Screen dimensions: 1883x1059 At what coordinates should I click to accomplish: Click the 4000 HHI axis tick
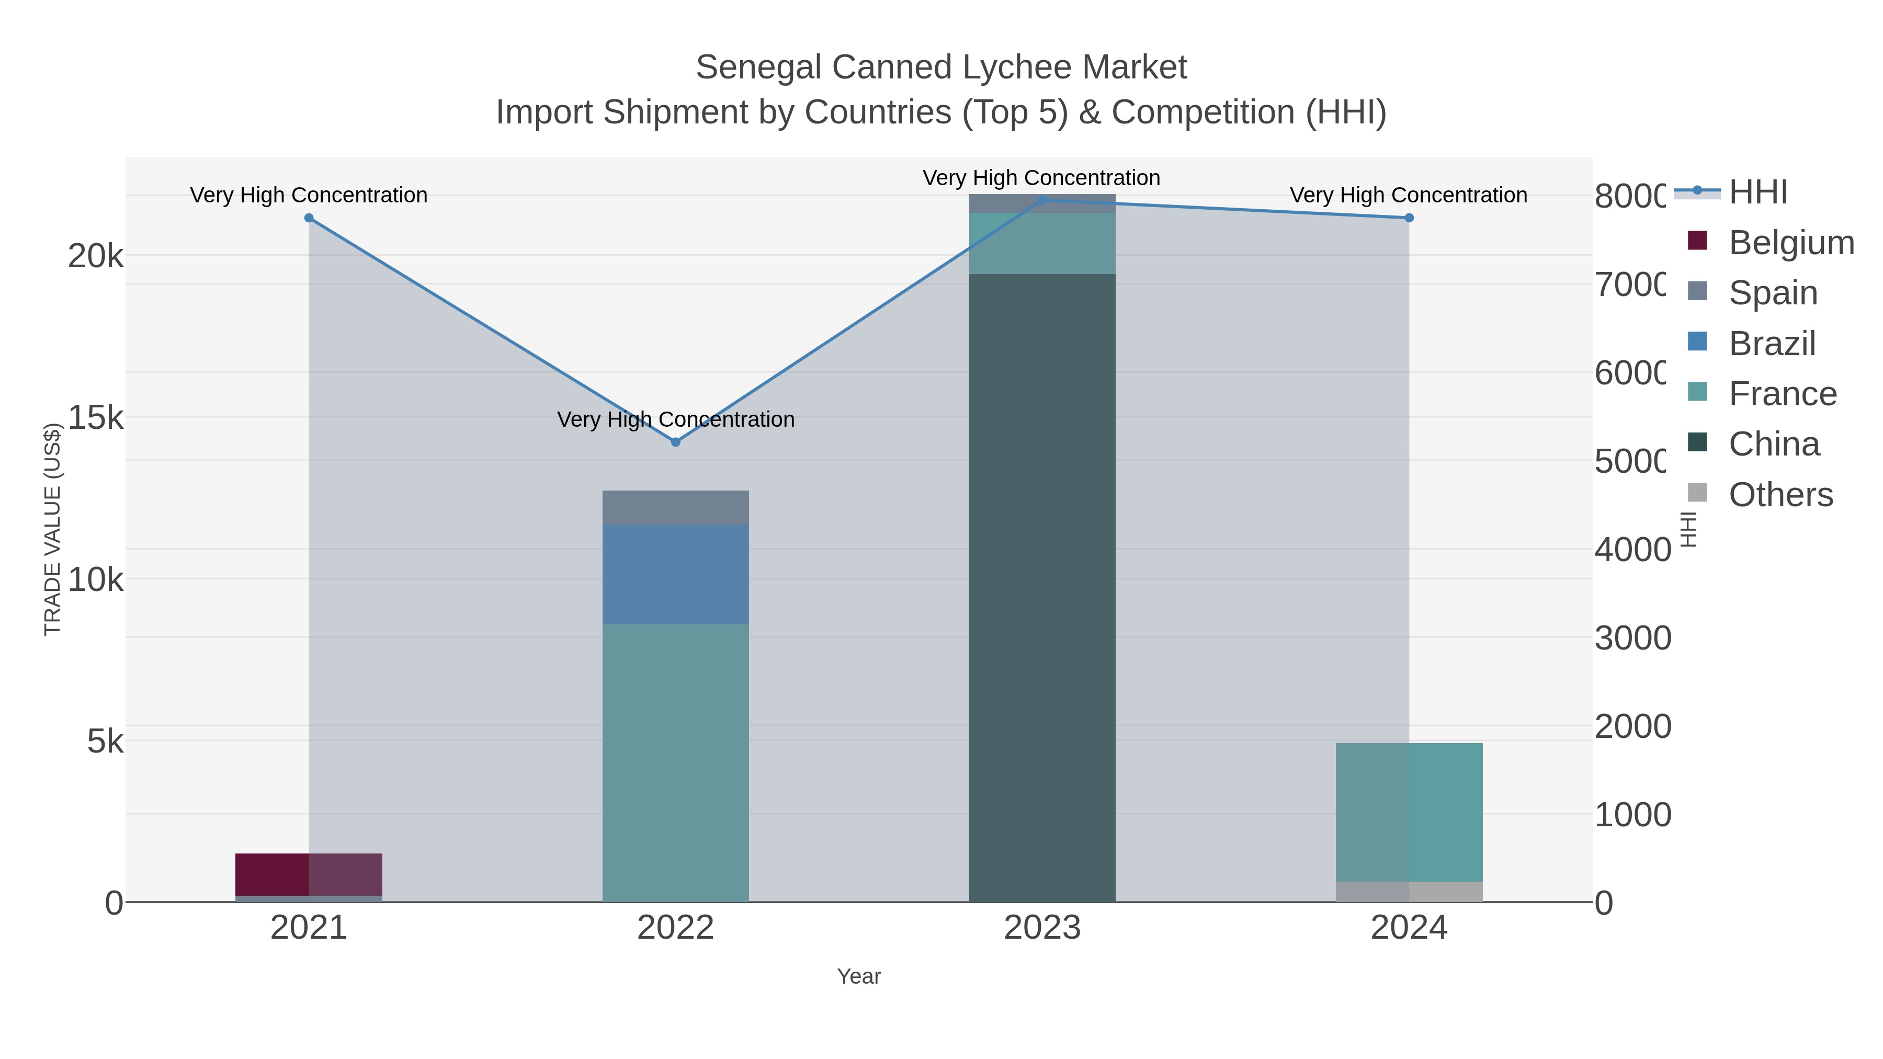pyautogui.click(x=1632, y=550)
